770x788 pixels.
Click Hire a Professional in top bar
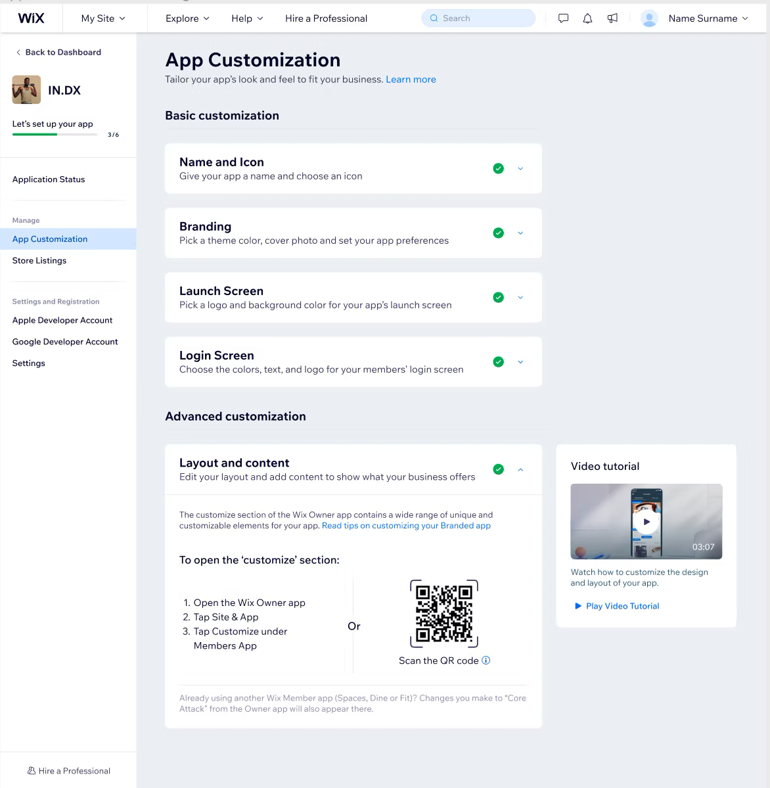(x=326, y=18)
